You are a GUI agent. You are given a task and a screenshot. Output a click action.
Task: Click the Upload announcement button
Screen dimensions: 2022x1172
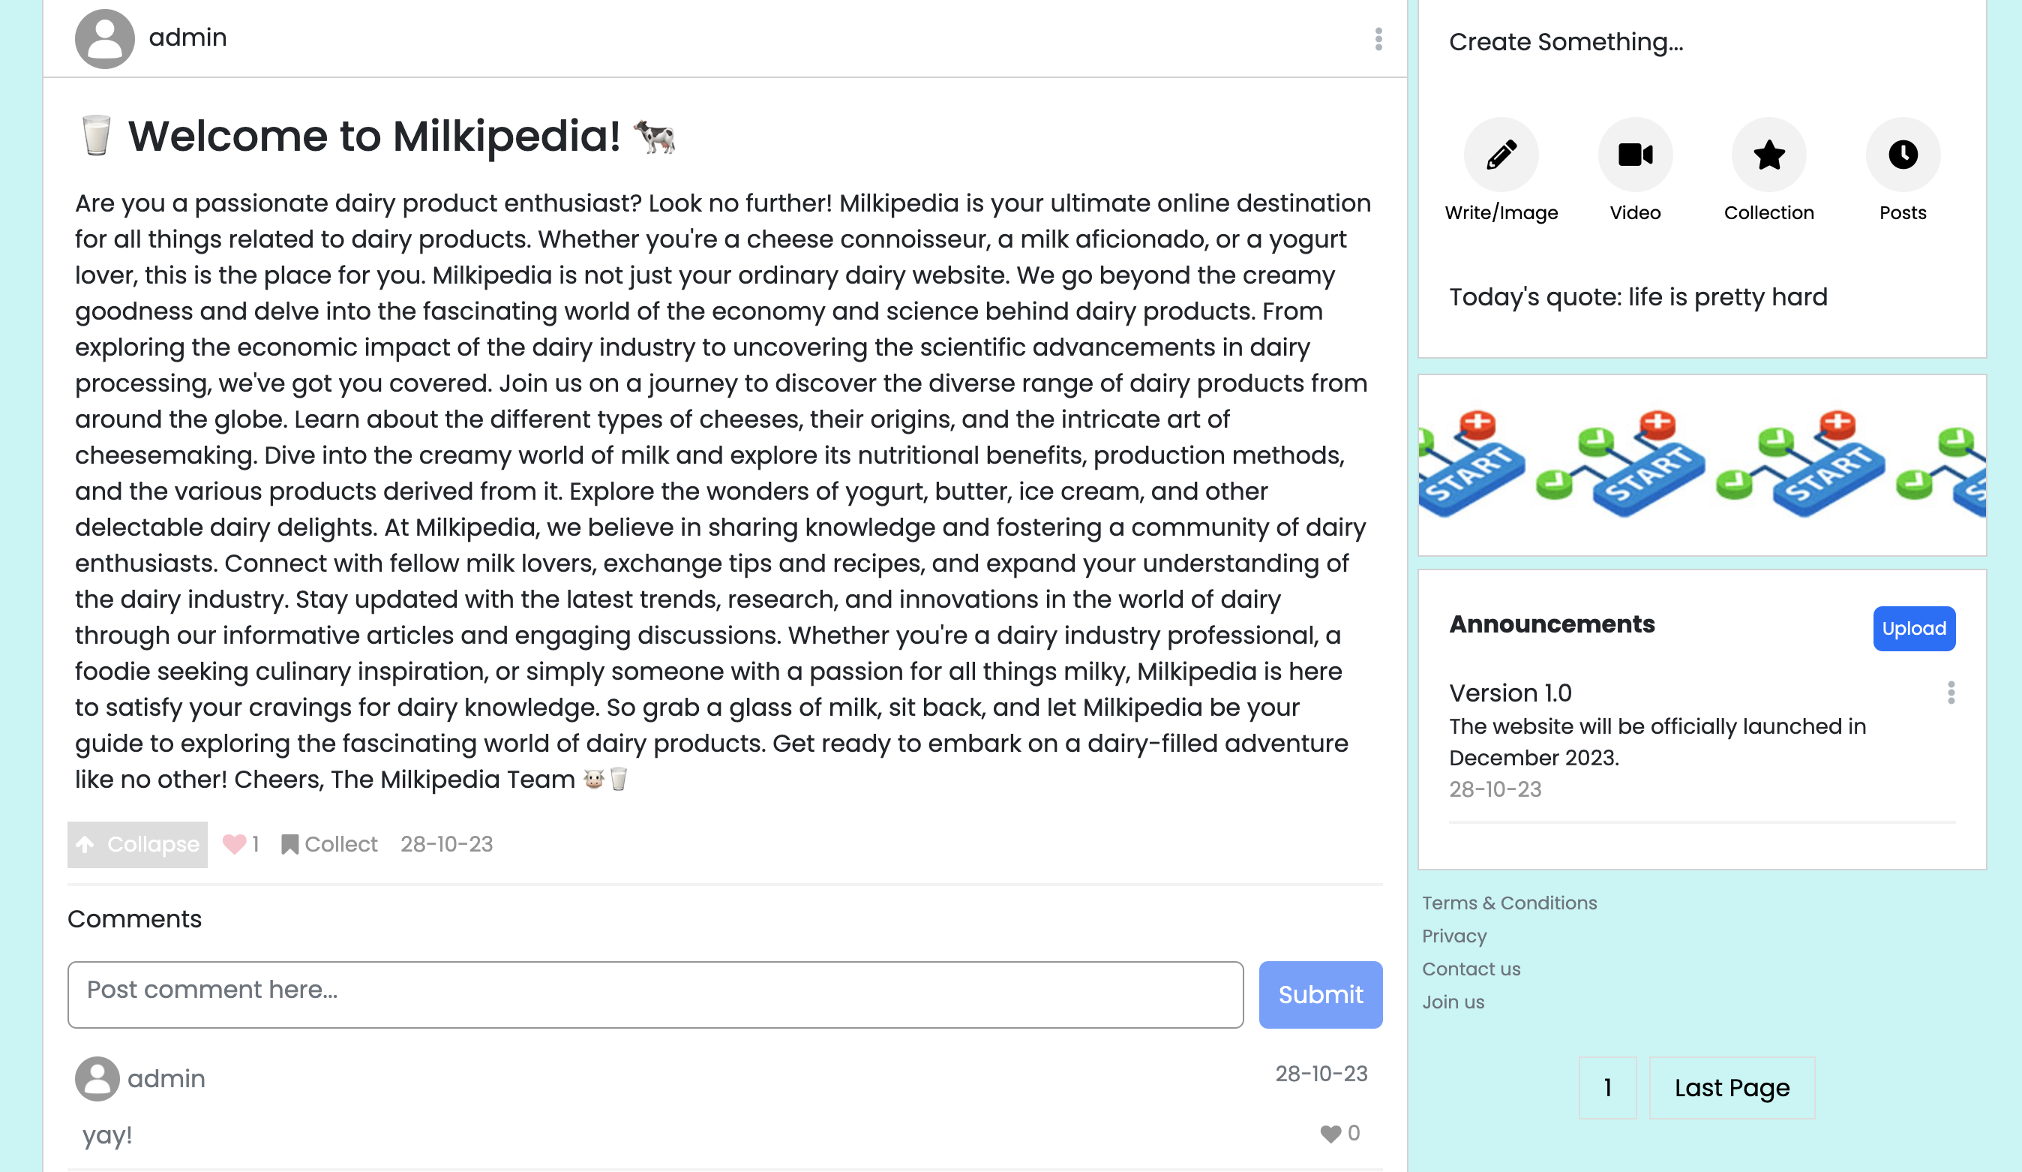point(1914,629)
